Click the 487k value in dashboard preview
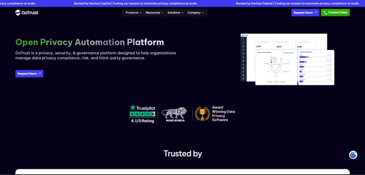This screenshot has height=175, width=365. 279,47
